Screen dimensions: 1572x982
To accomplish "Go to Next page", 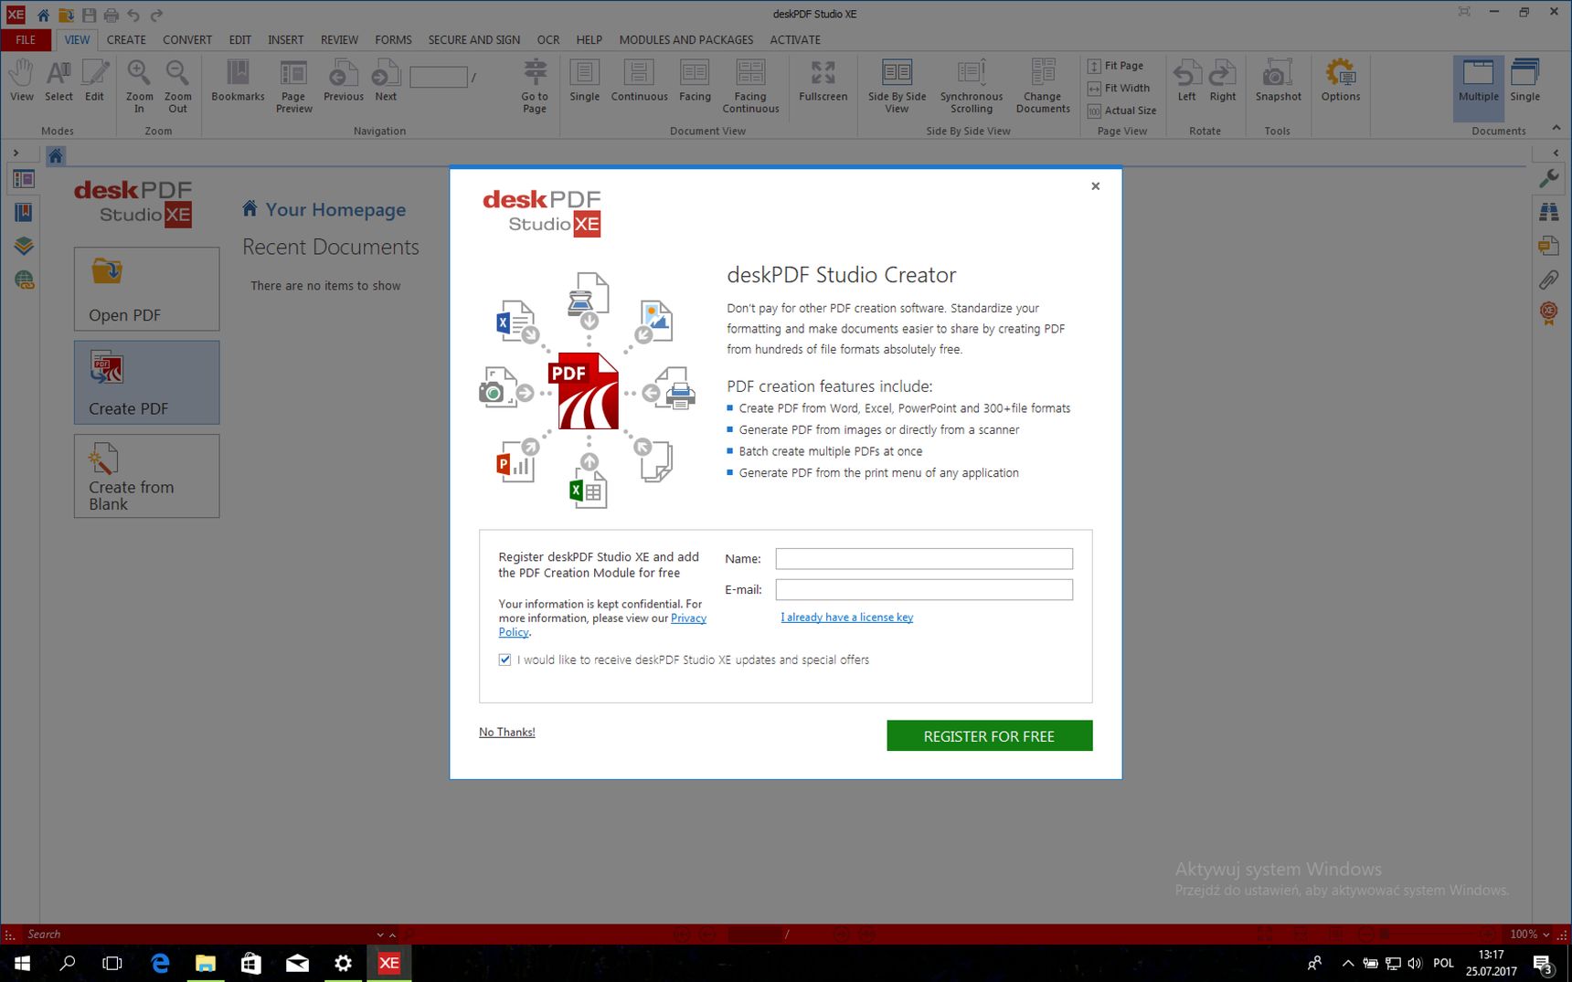I will 386,80.
